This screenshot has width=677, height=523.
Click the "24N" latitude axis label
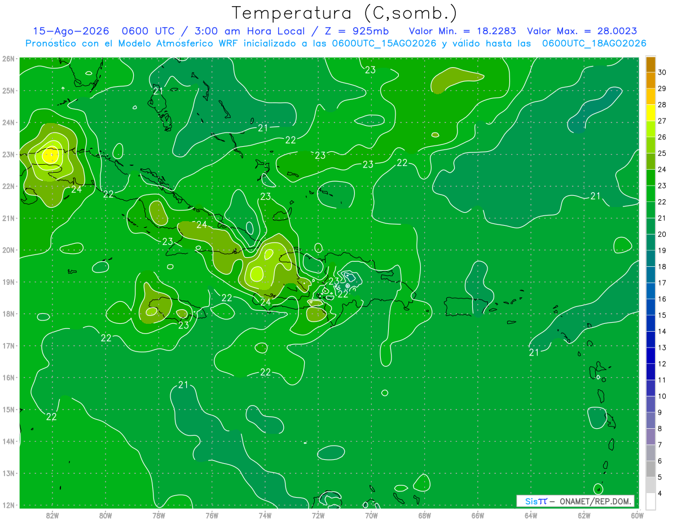[8, 122]
